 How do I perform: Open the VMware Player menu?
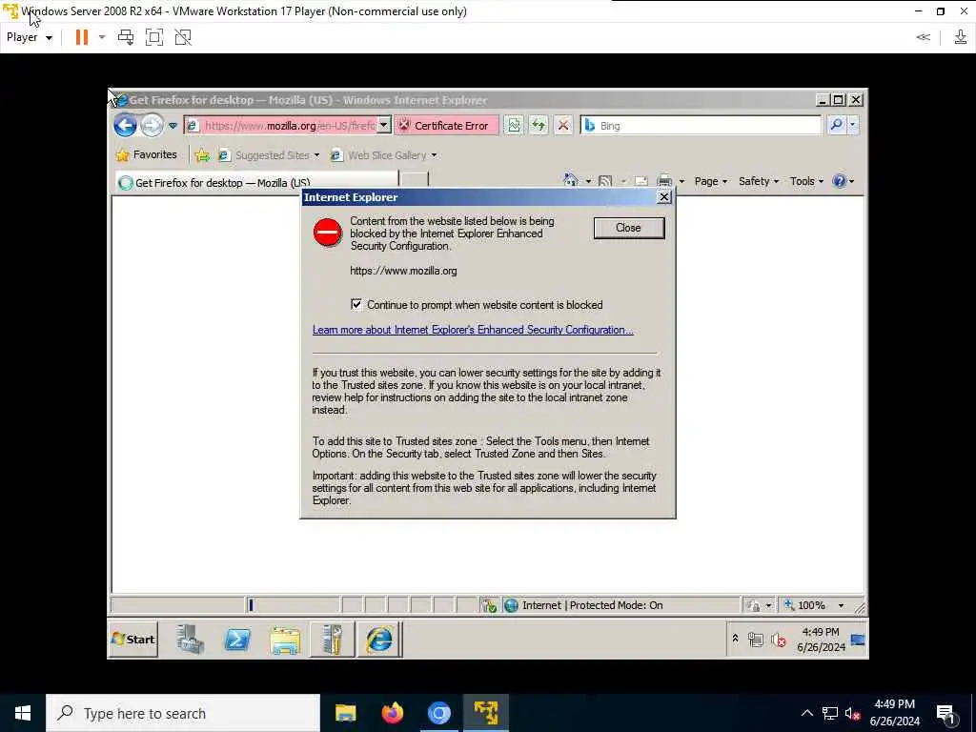pyautogui.click(x=30, y=37)
